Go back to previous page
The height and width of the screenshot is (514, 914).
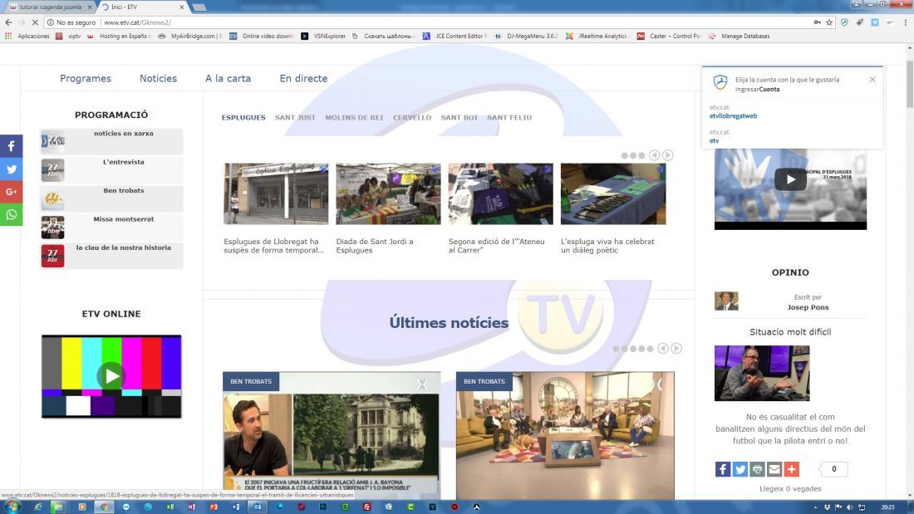point(8,22)
